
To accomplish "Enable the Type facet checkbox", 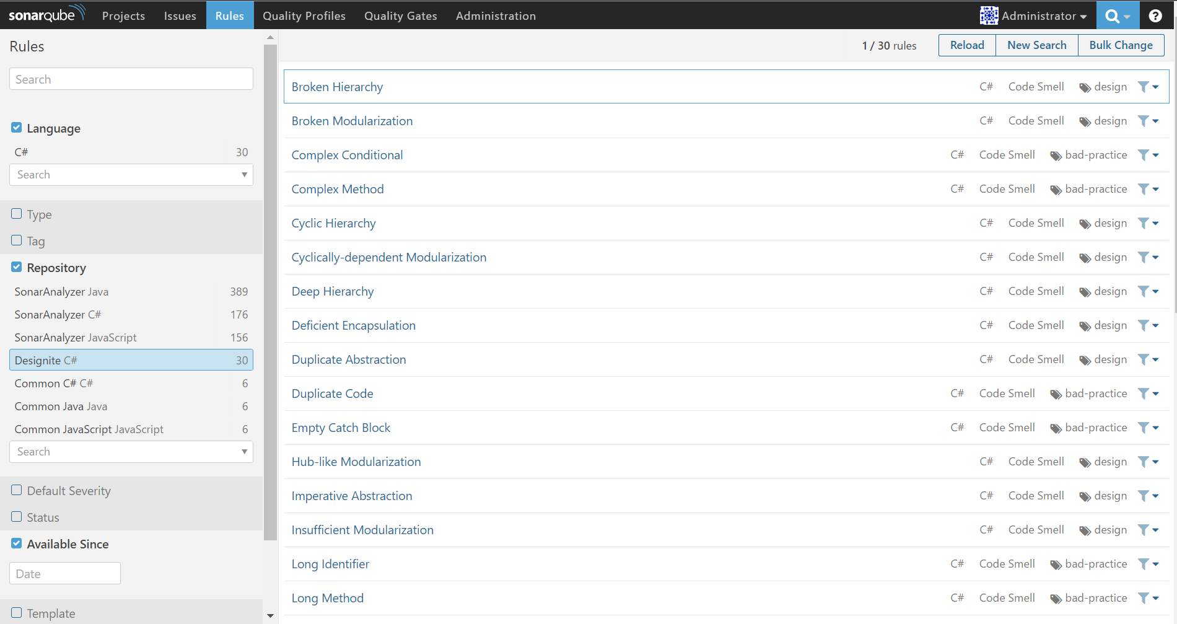I will [x=17, y=214].
